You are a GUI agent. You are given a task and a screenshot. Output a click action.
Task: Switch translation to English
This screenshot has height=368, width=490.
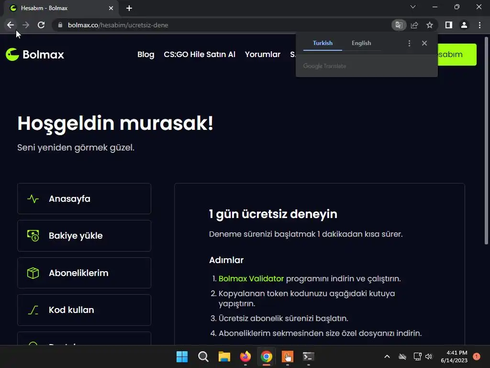[361, 43]
